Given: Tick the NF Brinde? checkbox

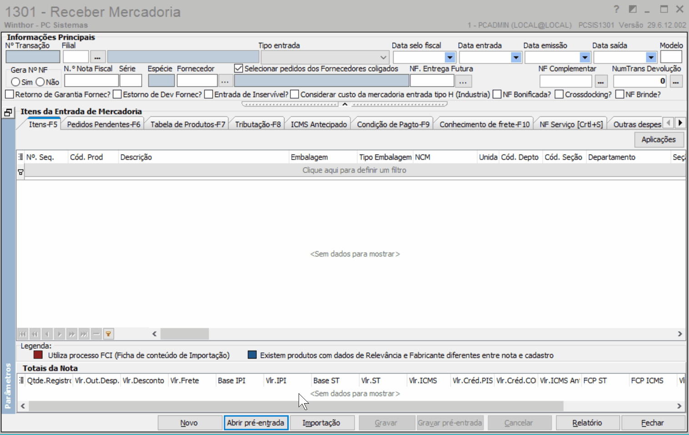Looking at the screenshot, I should click(619, 94).
